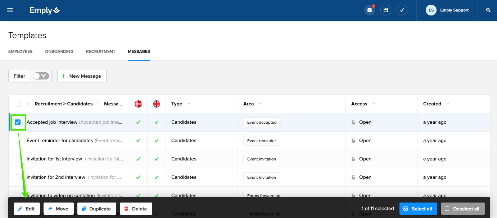Check the Invitation for 1st interview checkbox

click(18, 159)
